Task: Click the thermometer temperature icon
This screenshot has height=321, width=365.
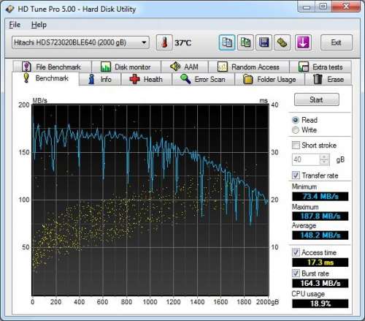Action: pos(164,42)
